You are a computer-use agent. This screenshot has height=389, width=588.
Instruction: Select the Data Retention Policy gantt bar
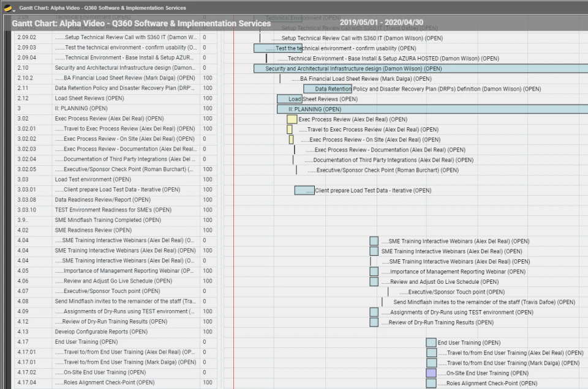328,89
